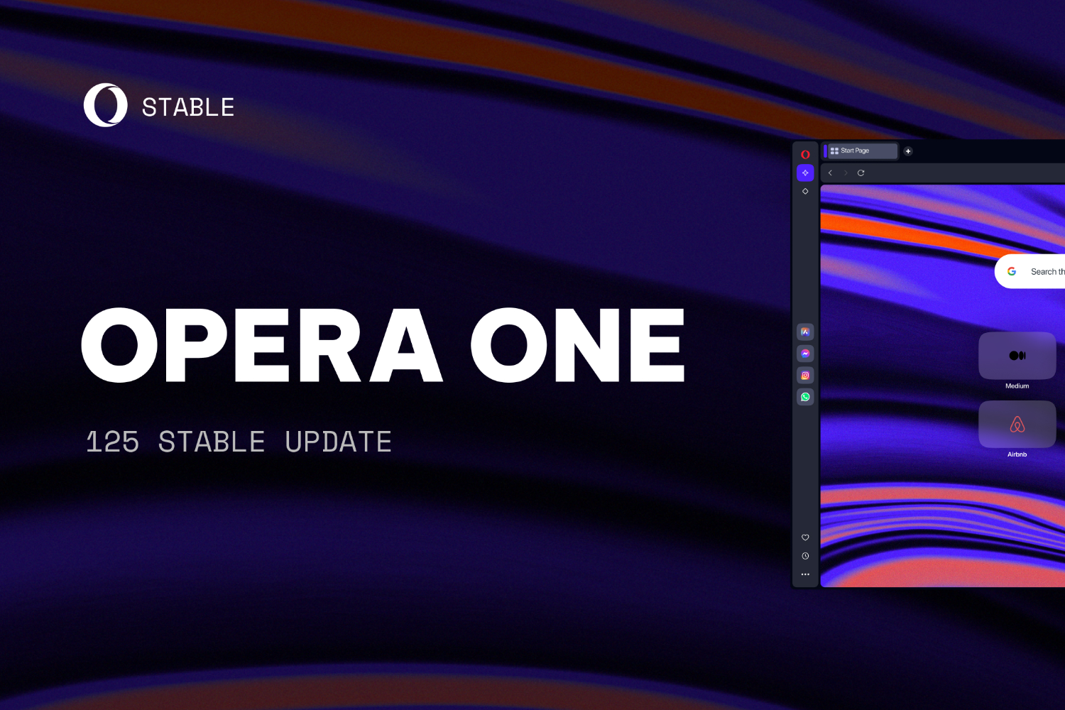Image resolution: width=1065 pixels, height=710 pixels.
Task: Open history clock icon in sidebar
Action: click(805, 556)
